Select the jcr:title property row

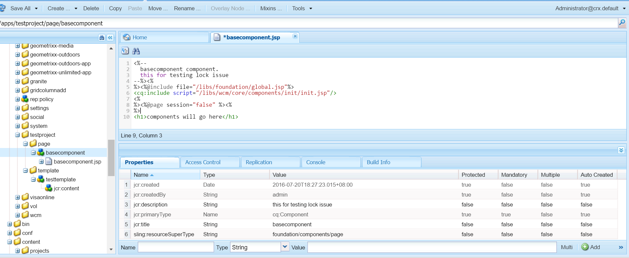(368, 224)
